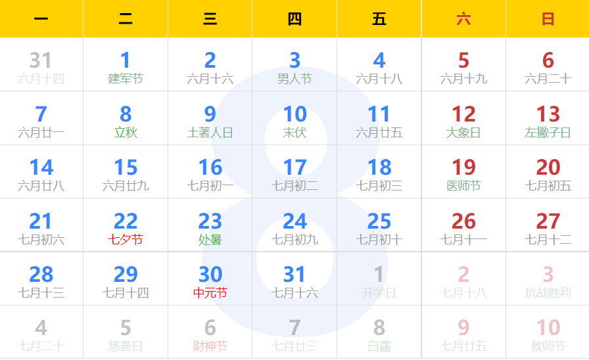Select date 27 labeled 七月十二
Image resolution: width=589 pixels, height=360 pixels.
point(548,225)
